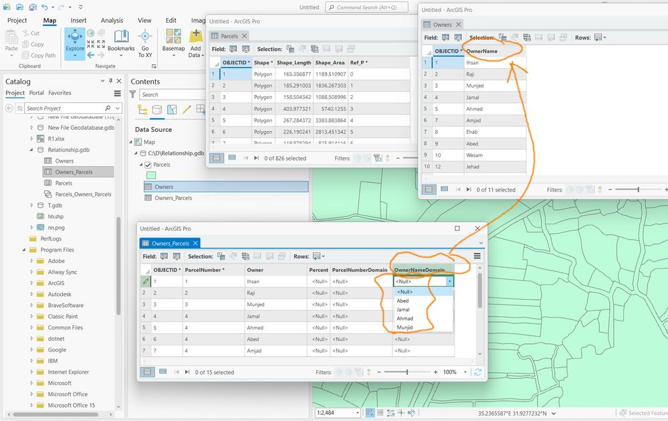
Task: Expand the T.gdb geodatabase node
Action: [31, 205]
